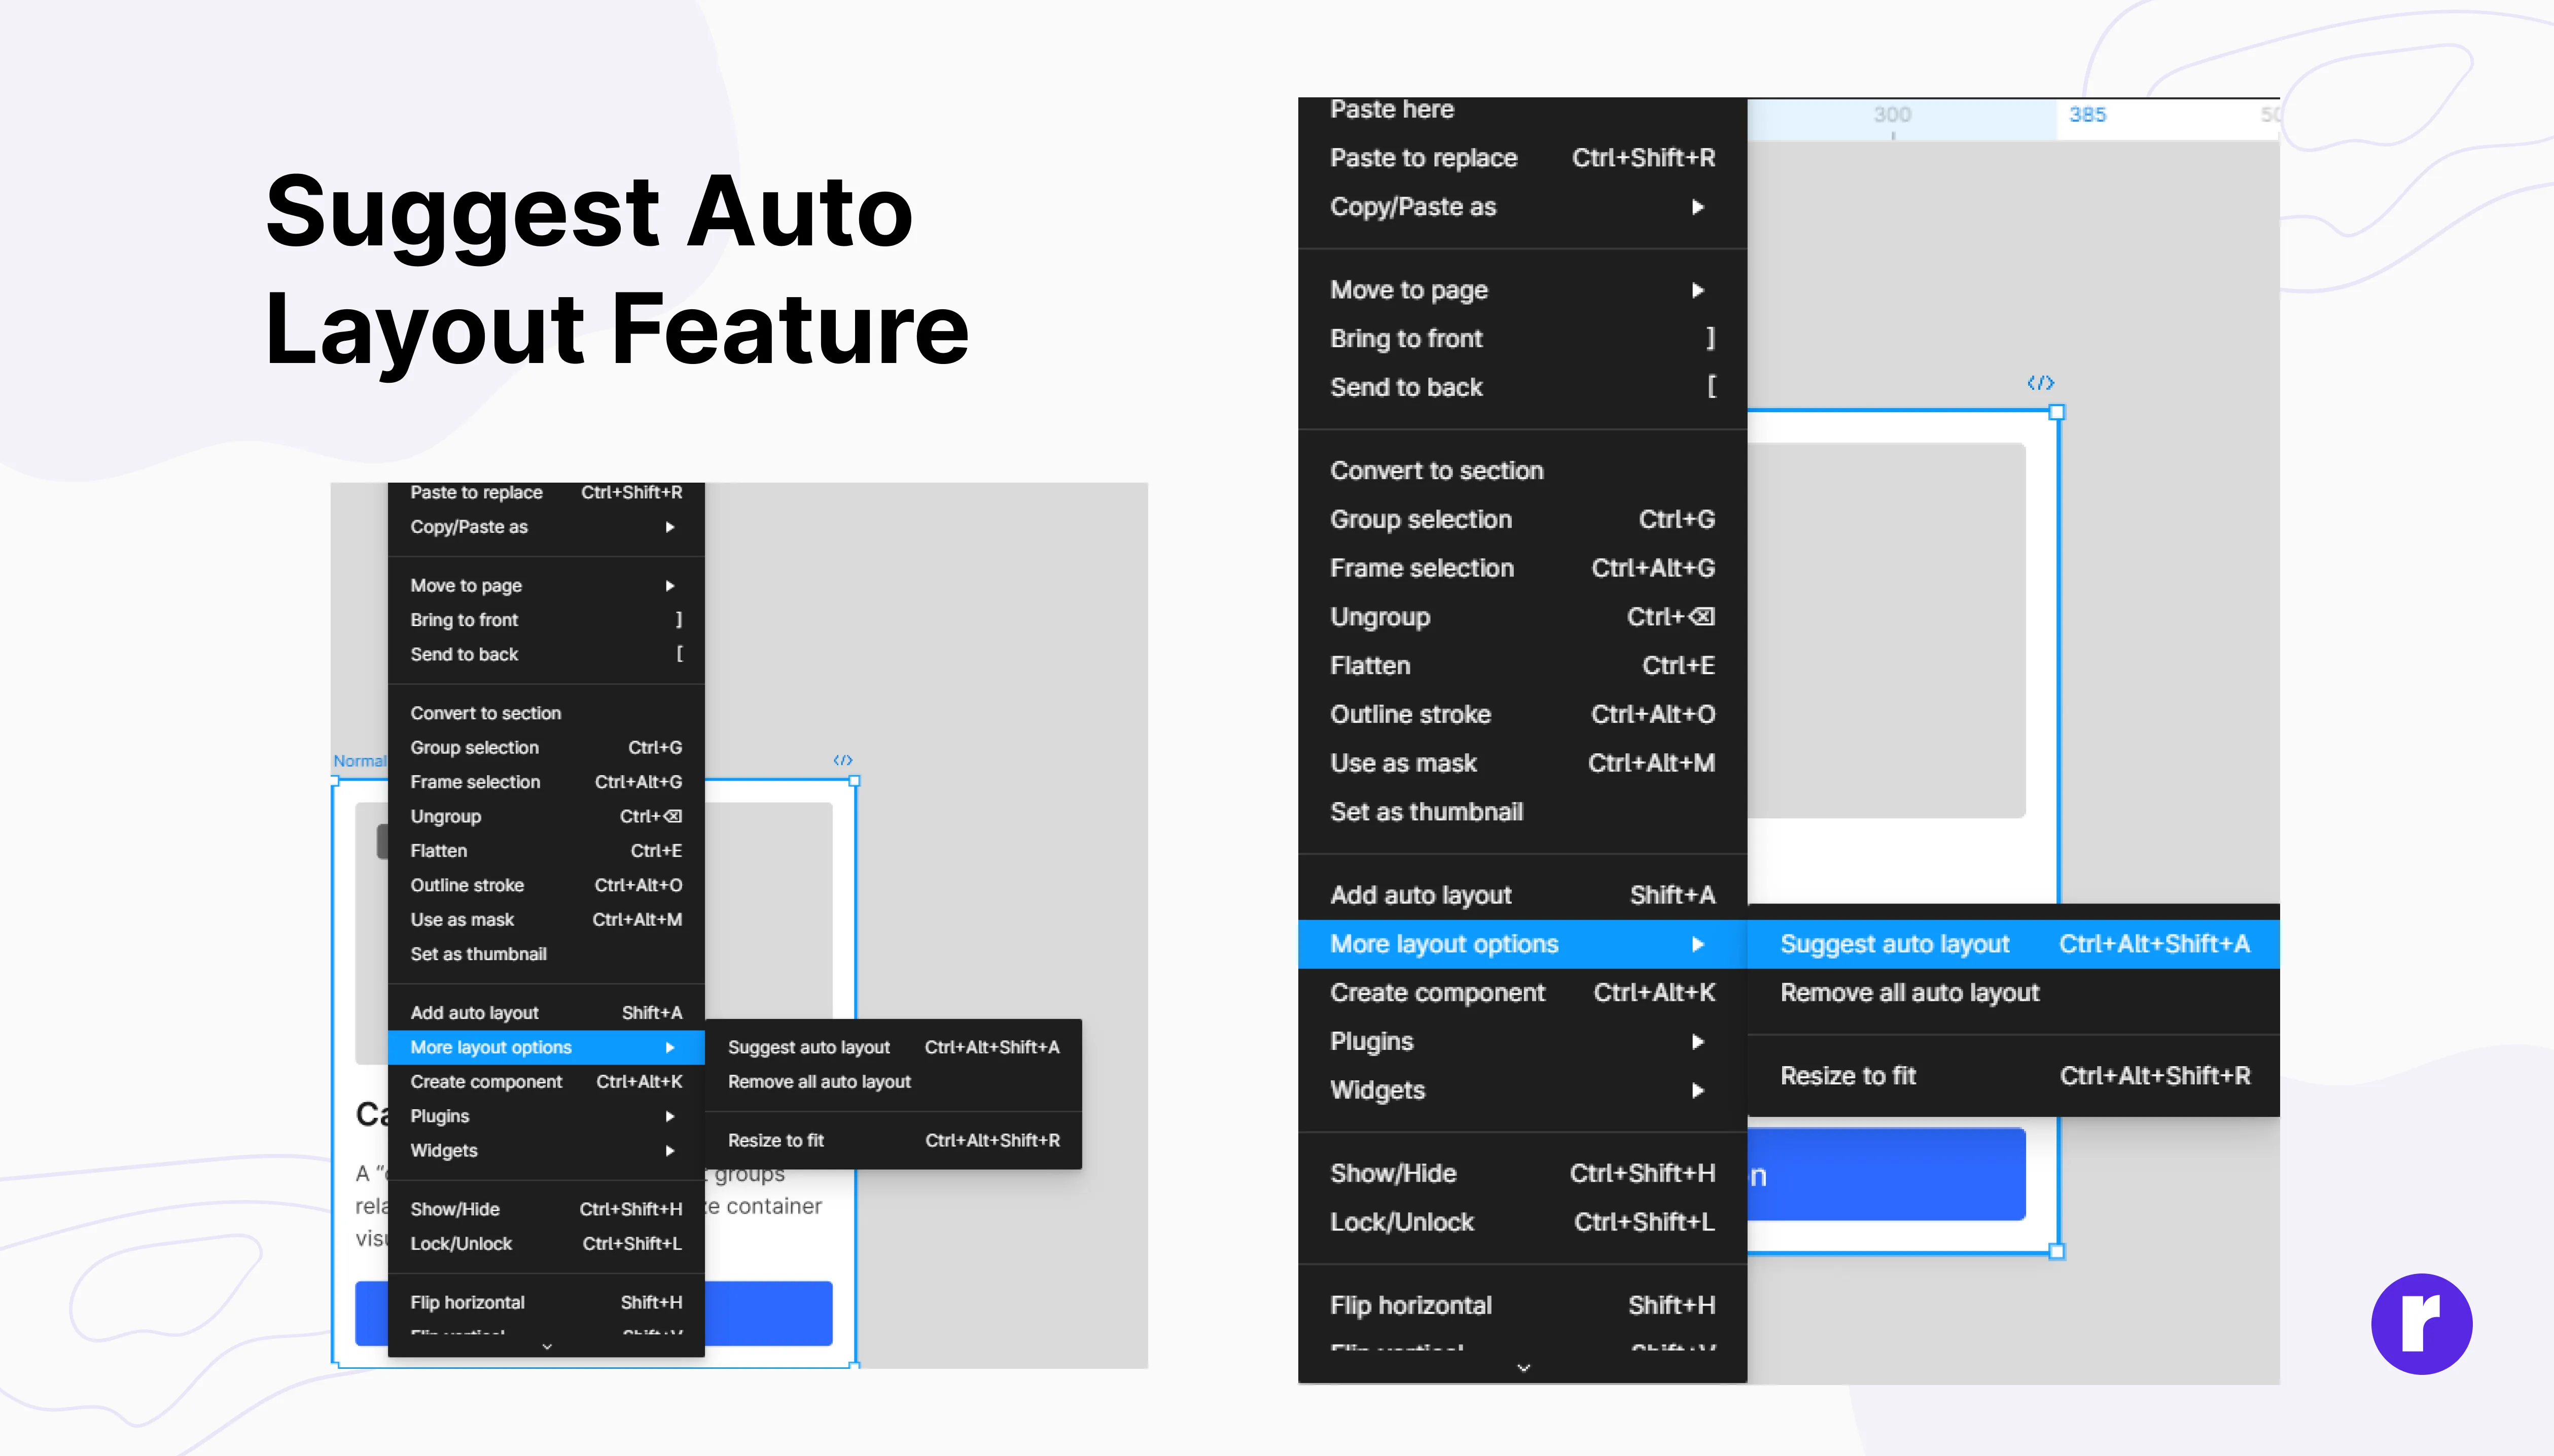Image resolution: width=2554 pixels, height=1456 pixels.
Task: Click the purple 'r' logo badge
Action: pyautogui.click(x=2421, y=1323)
